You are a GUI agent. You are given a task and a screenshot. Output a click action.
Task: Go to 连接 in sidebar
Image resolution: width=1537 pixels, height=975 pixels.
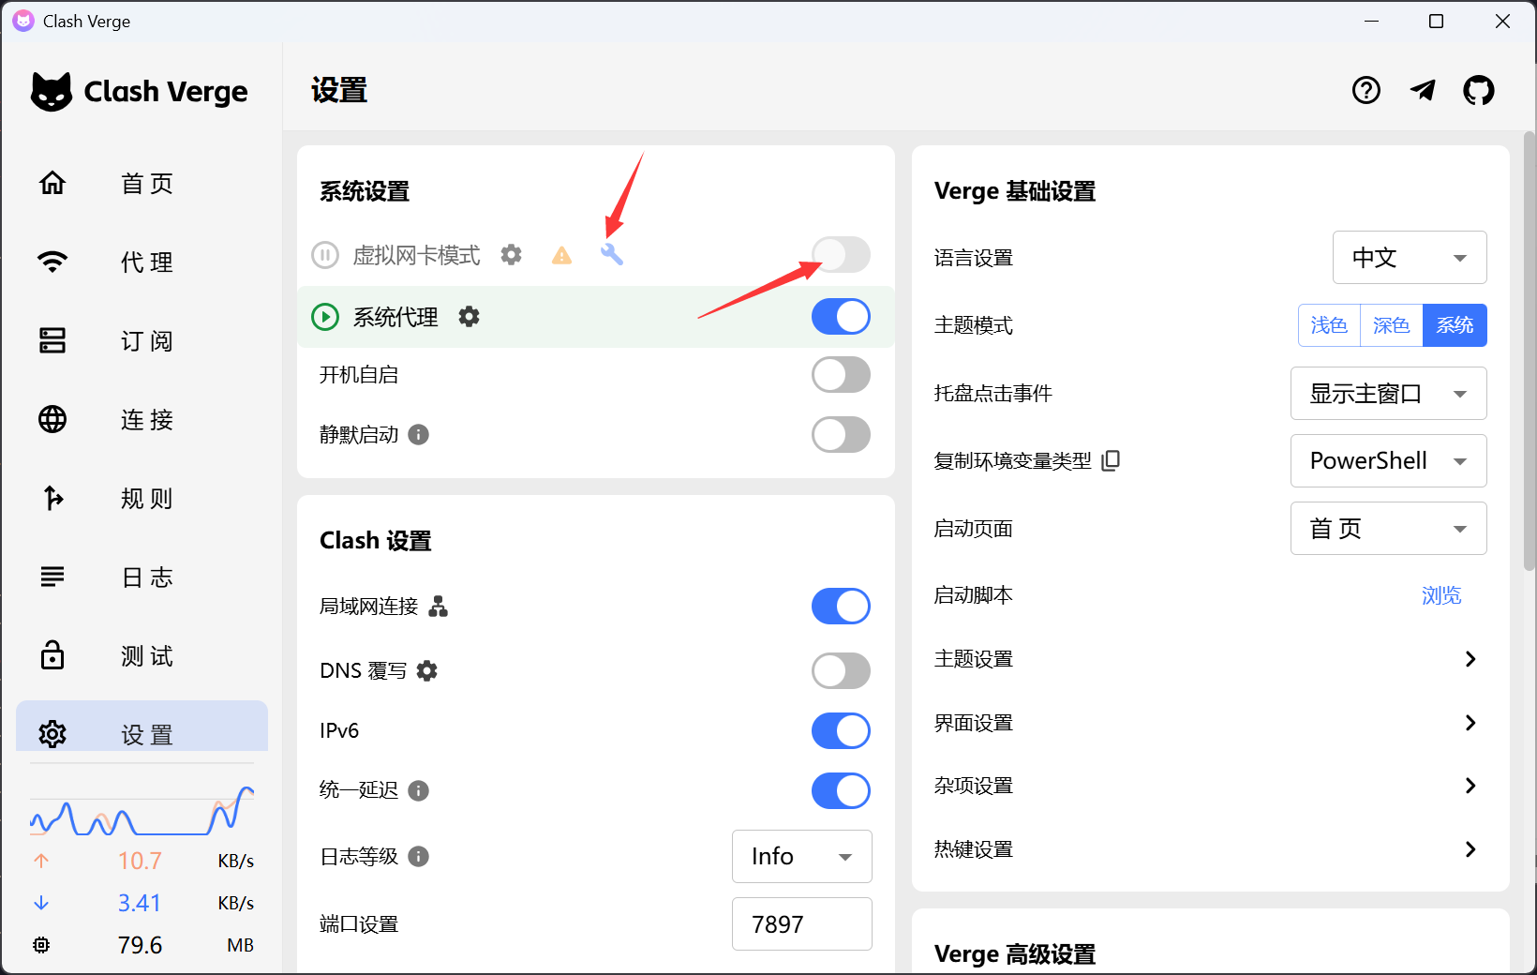[x=142, y=420]
